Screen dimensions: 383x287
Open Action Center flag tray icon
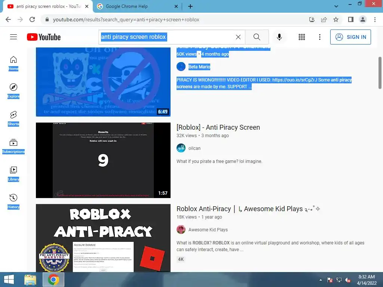coord(330,280)
